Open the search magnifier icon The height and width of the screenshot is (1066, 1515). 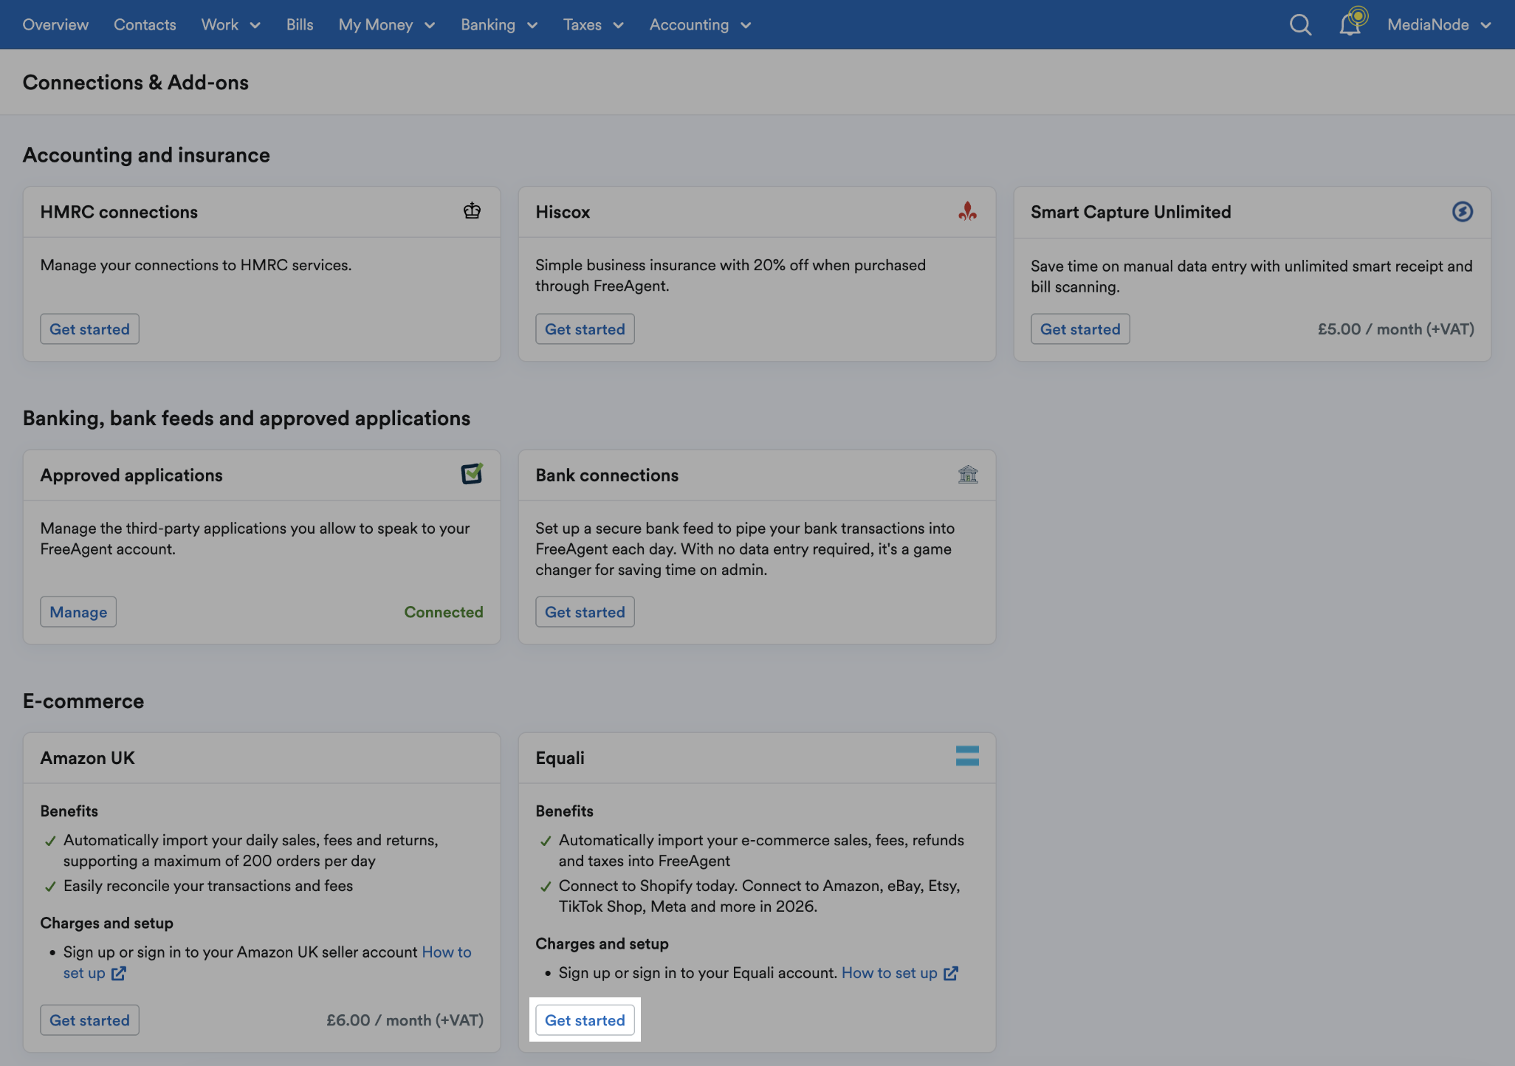(x=1300, y=25)
